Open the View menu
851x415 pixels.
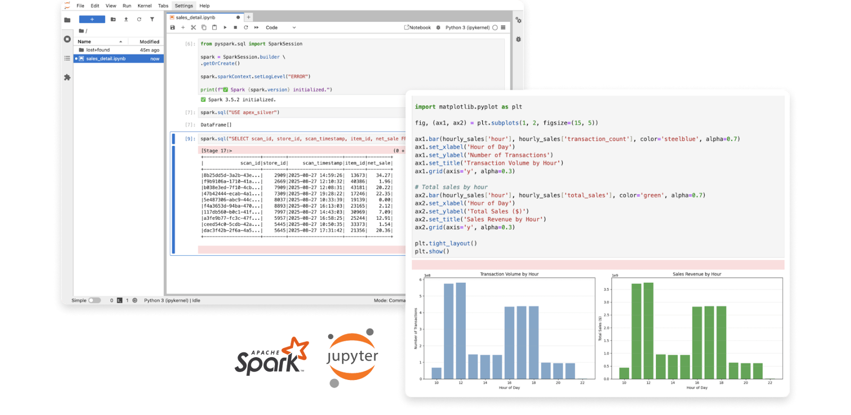[x=111, y=6]
